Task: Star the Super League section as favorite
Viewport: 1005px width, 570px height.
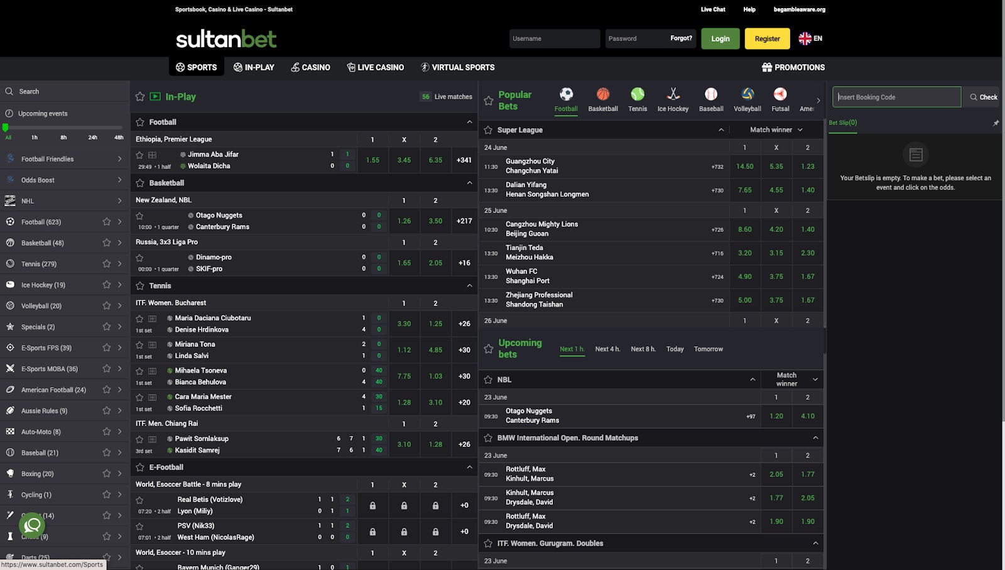Action: (x=488, y=129)
